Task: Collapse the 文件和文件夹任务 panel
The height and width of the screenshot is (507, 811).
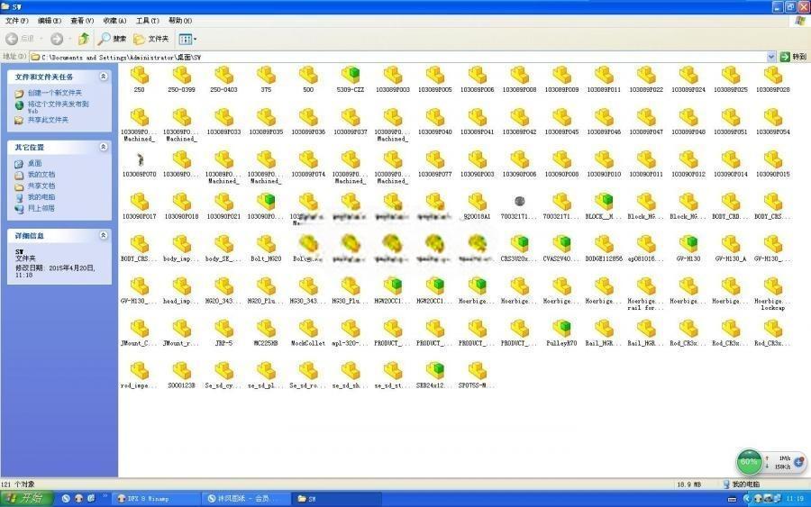Action: click(x=104, y=77)
